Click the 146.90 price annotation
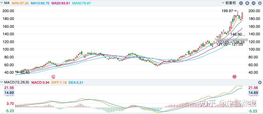Viewport: 263px width, 114px height. (238, 34)
